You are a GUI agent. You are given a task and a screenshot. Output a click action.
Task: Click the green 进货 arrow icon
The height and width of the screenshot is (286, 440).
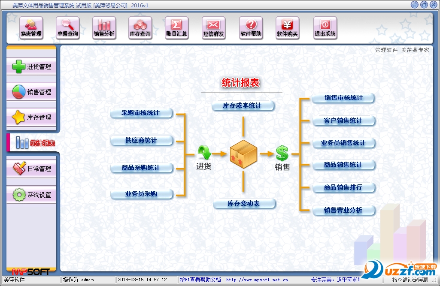pyautogui.click(x=204, y=153)
